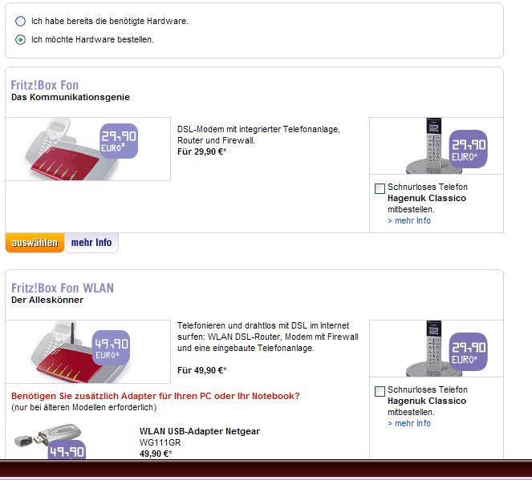
Task: Open the "mehr Info" tab for Fritz!Box Fon
Action: [91, 242]
